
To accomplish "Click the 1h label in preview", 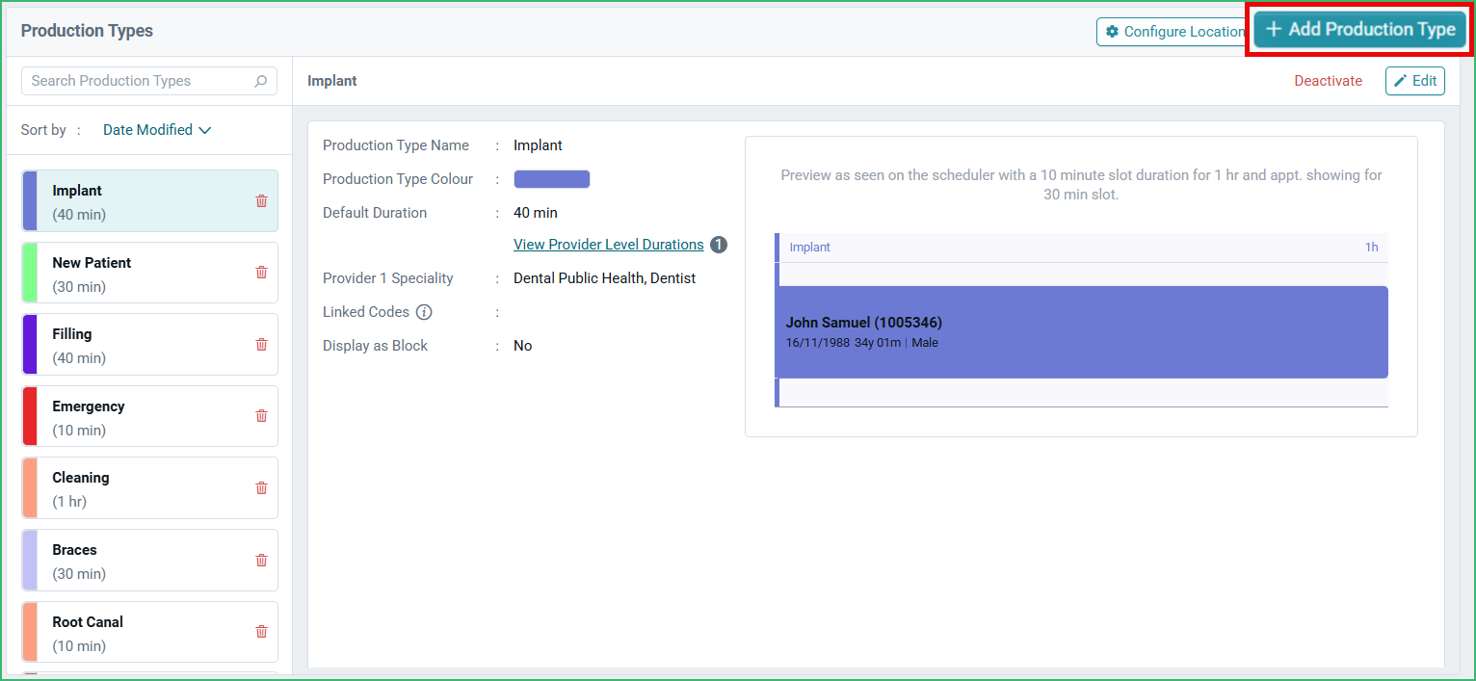I will pos(1371,248).
